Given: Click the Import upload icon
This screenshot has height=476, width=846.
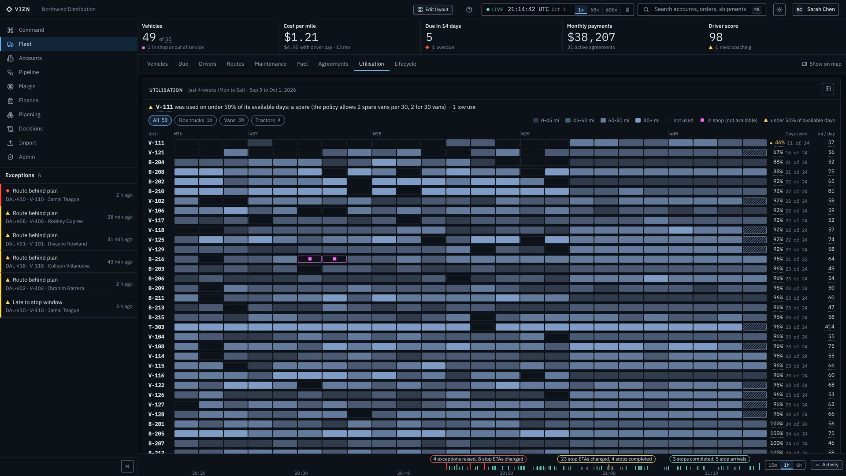Looking at the screenshot, I should click(x=10, y=143).
